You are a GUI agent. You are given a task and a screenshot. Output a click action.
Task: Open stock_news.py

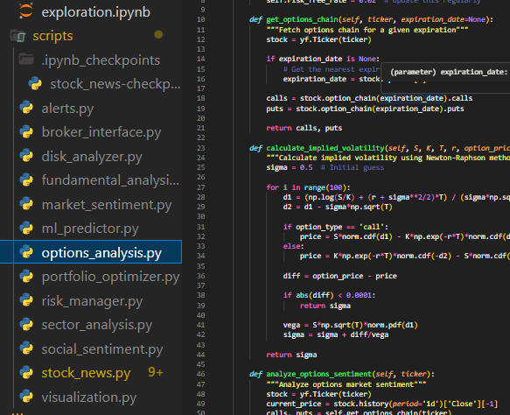pos(86,373)
